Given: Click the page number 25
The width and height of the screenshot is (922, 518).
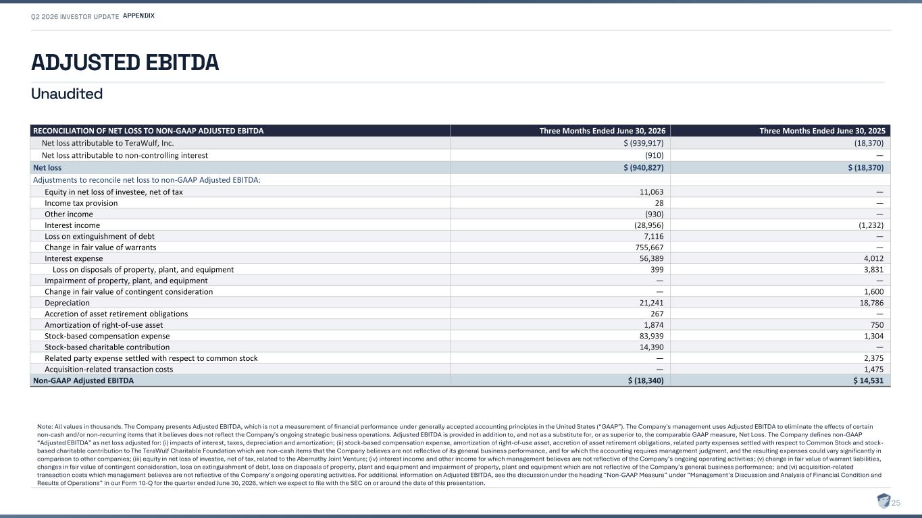Looking at the screenshot, I should 897,502.
